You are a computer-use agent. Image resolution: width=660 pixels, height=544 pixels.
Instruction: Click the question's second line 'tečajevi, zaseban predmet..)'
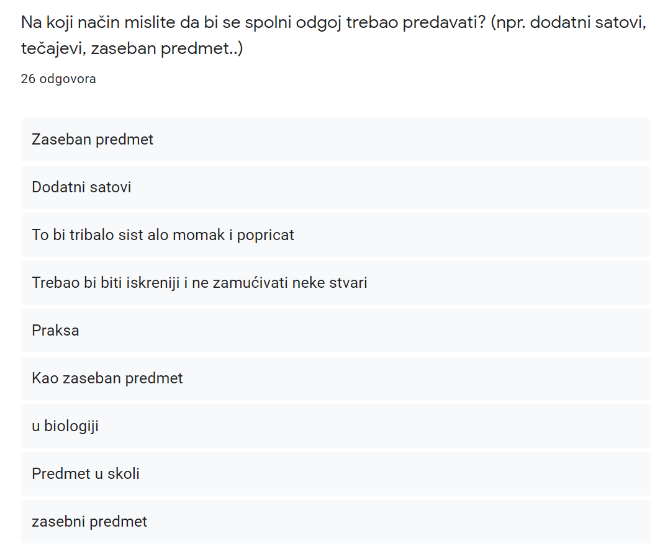(x=132, y=48)
